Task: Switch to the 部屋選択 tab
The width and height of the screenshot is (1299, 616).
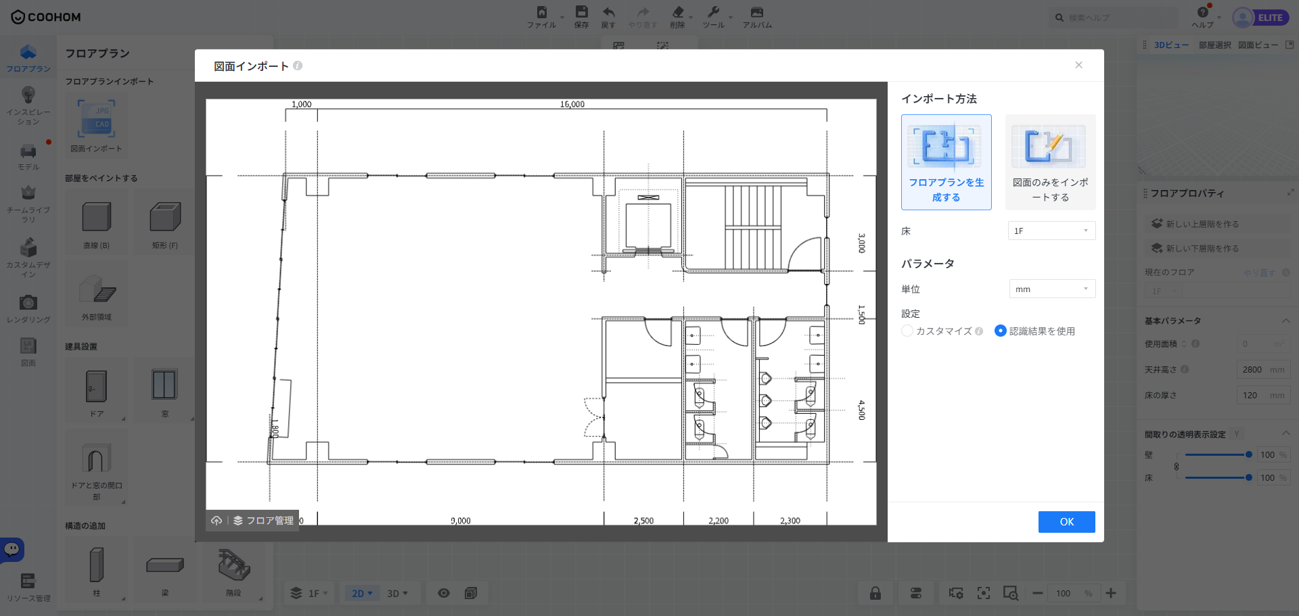Action: [1215, 45]
